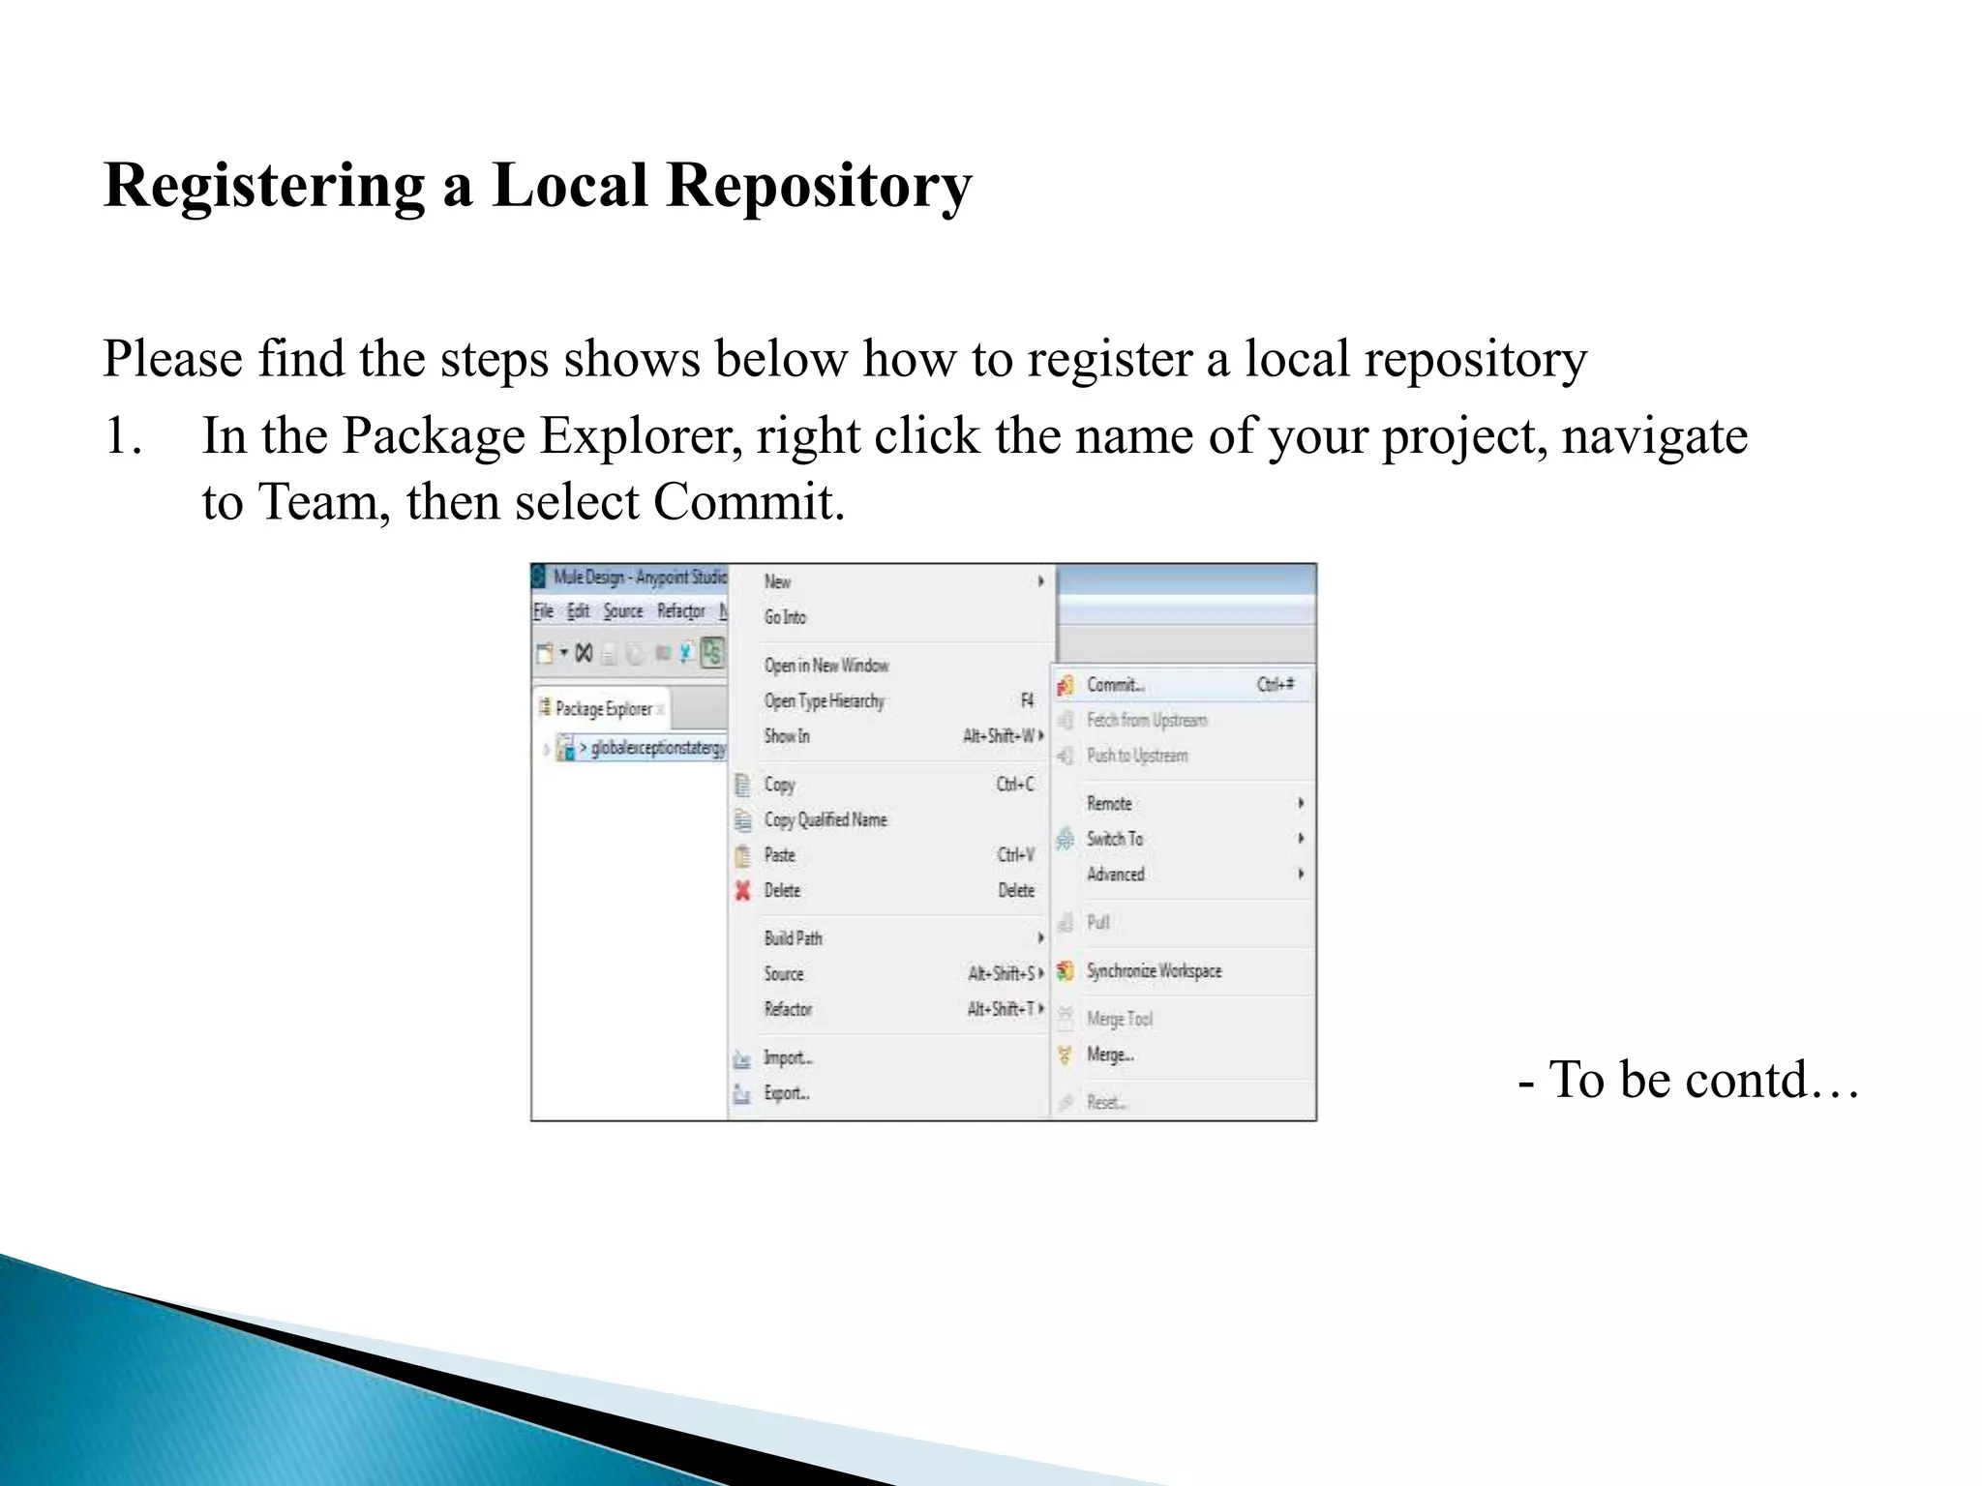Click the globalexceptionstatergy project folder icon
Image resolution: width=1982 pixels, height=1486 pixels.
[565, 749]
